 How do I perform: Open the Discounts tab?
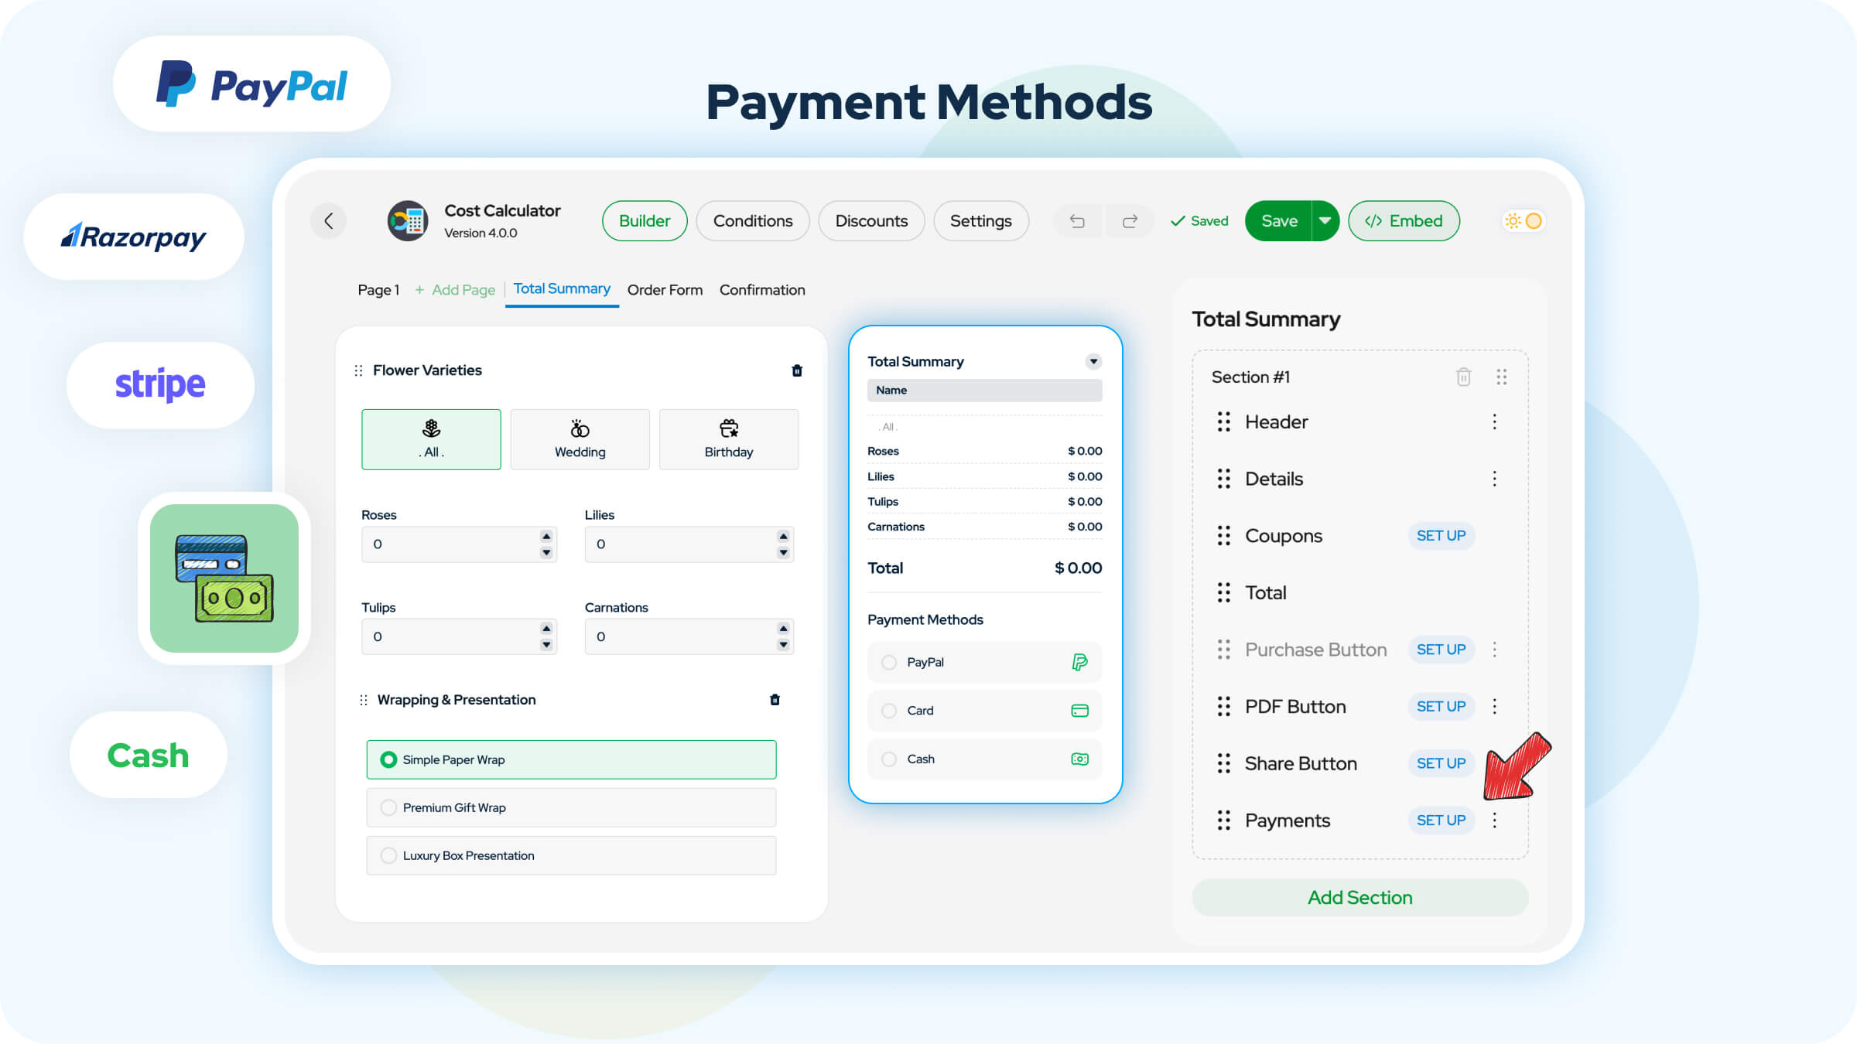(x=871, y=221)
